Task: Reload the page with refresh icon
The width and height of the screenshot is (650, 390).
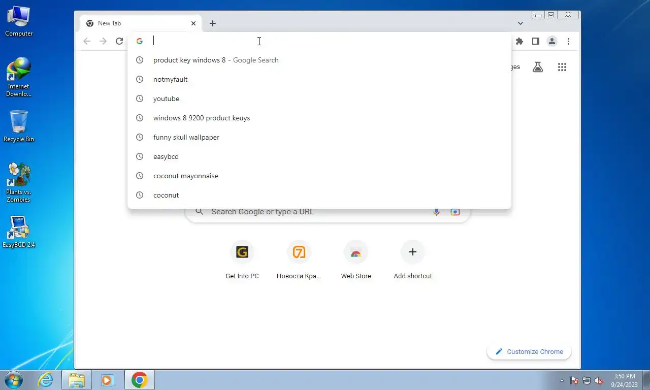Action: point(119,41)
